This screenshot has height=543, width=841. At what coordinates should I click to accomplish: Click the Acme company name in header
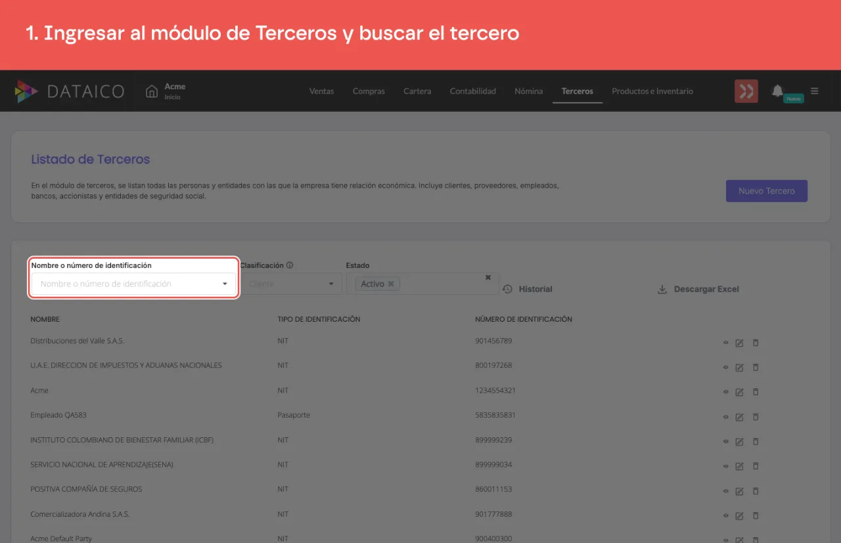point(175,87)
